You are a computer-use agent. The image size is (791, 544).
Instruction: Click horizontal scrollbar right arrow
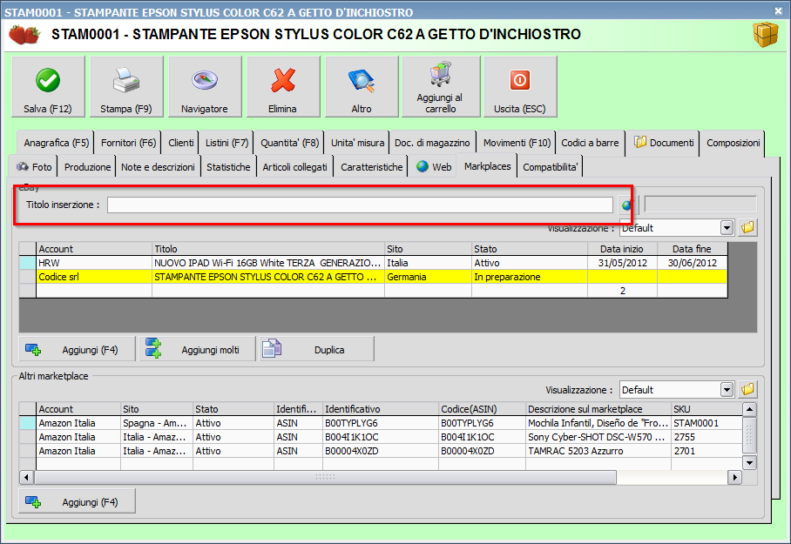click(x=734, y=477)
